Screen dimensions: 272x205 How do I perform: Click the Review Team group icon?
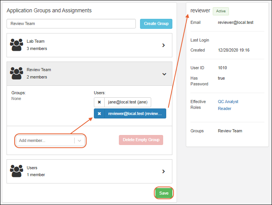[17, 73]
